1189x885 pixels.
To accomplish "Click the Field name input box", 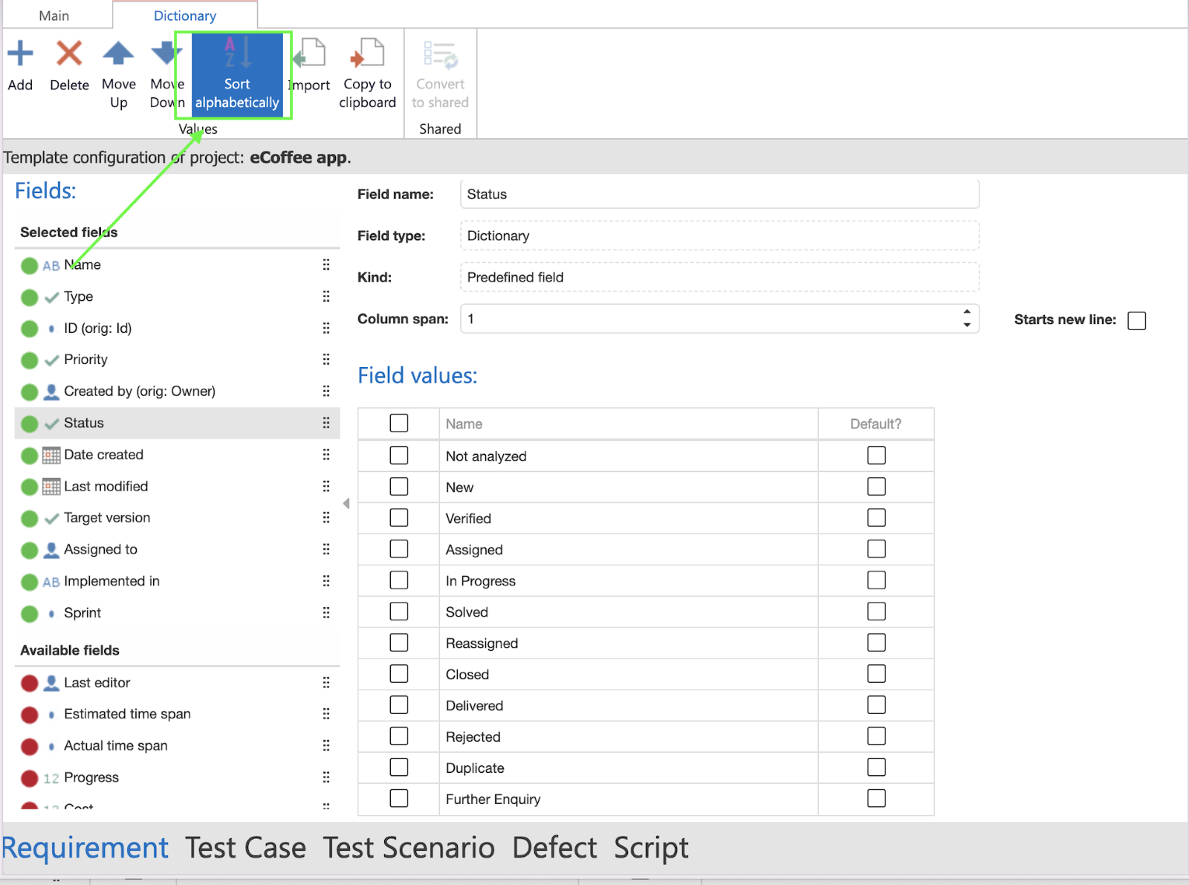I will 719,194.
